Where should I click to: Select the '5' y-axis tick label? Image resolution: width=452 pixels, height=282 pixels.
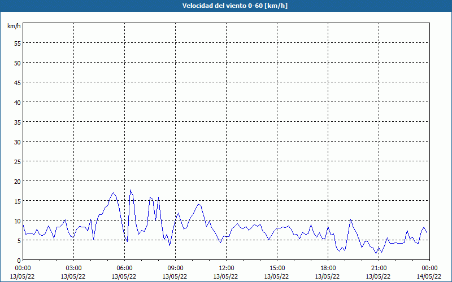(19, 240)
